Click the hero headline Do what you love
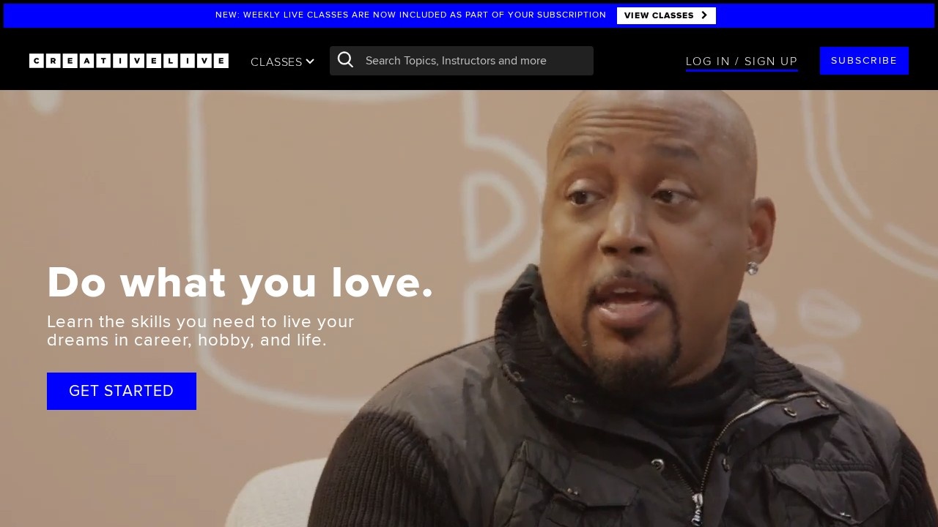The width and height of the screenshot is (938, 527). (x=240, y=283)
